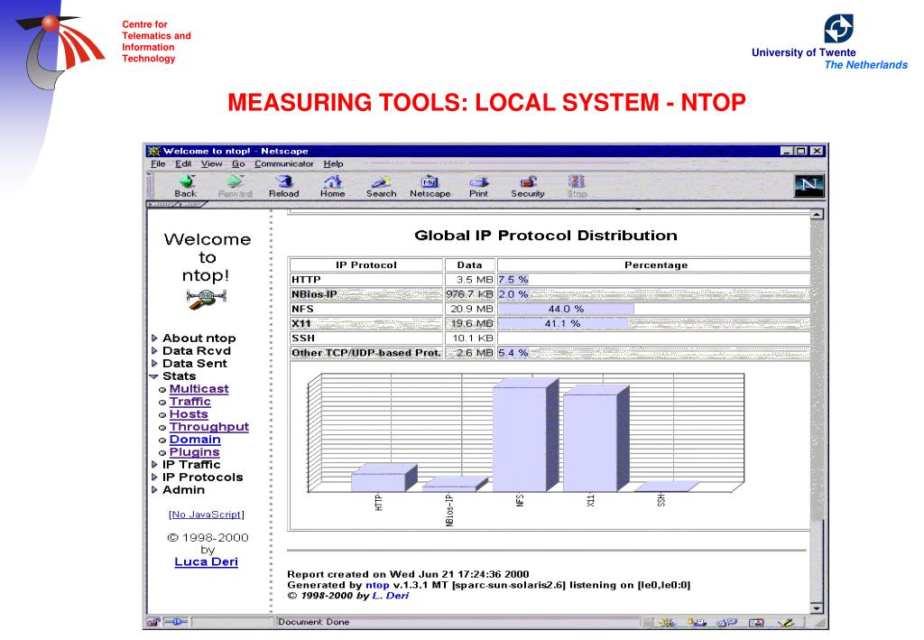Click the padlock security icon in status bar

[153, 622]
